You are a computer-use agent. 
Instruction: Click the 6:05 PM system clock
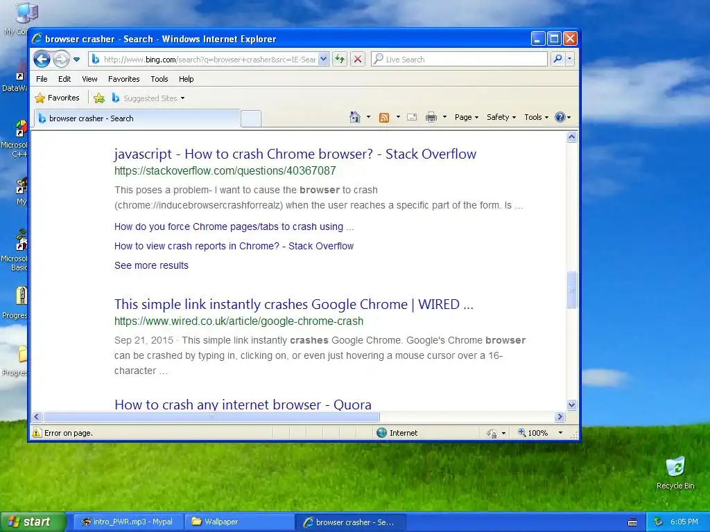684,522
